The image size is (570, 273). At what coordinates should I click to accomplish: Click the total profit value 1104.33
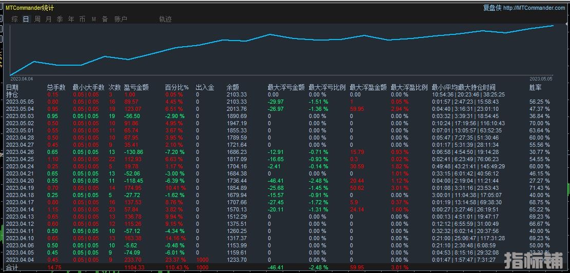pyautogui.click(x=134, y=267)
